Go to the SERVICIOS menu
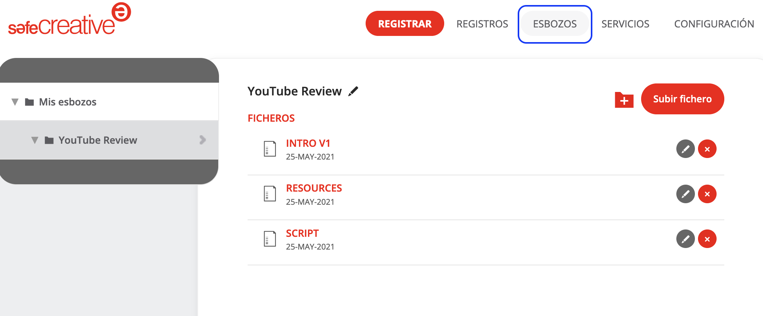Viewport: 763px width, 316px height. click(625, 24)
